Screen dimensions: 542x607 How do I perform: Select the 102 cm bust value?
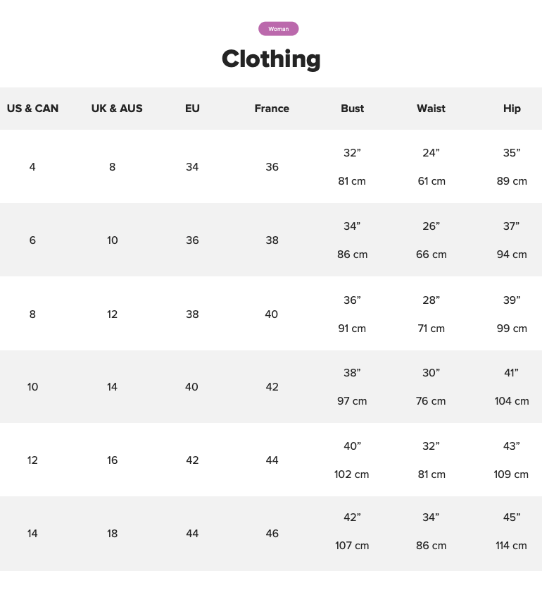coord(351,474)
